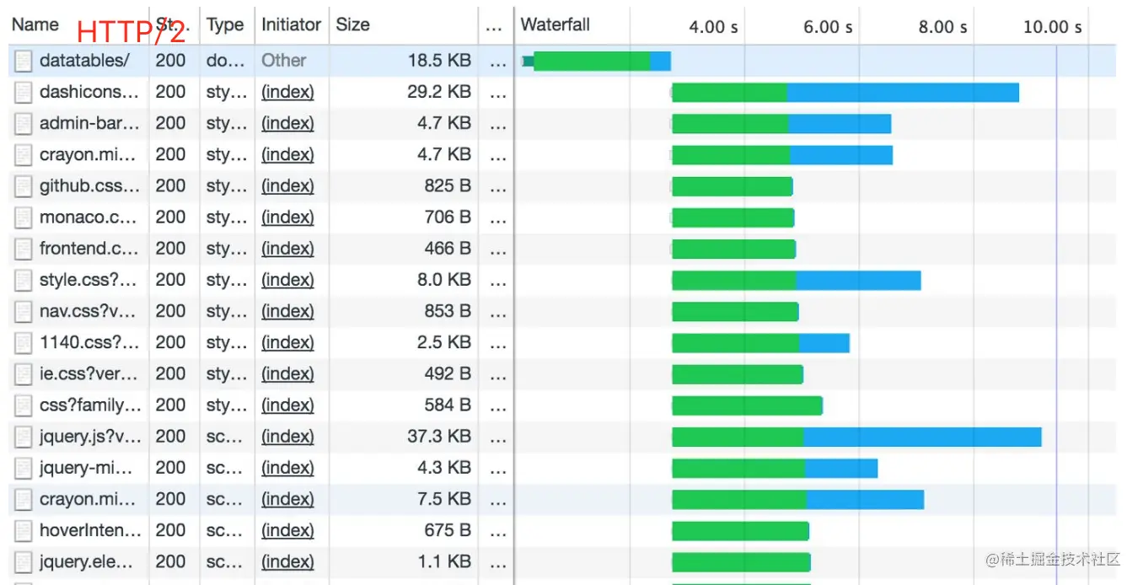Click the ellipsis cell in the admin-bar row
1138x585 pixels.
(497, 124)
